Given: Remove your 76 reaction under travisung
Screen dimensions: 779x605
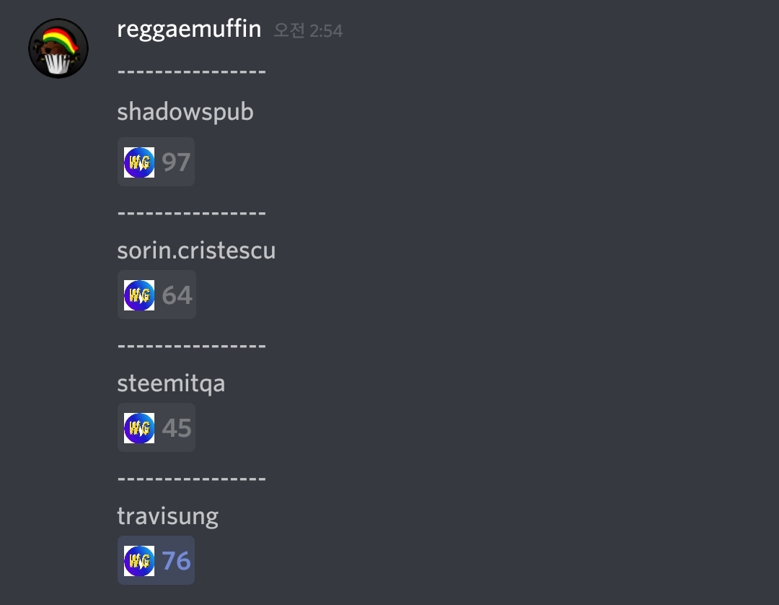Looking at the screenshot, I should 156,560.
